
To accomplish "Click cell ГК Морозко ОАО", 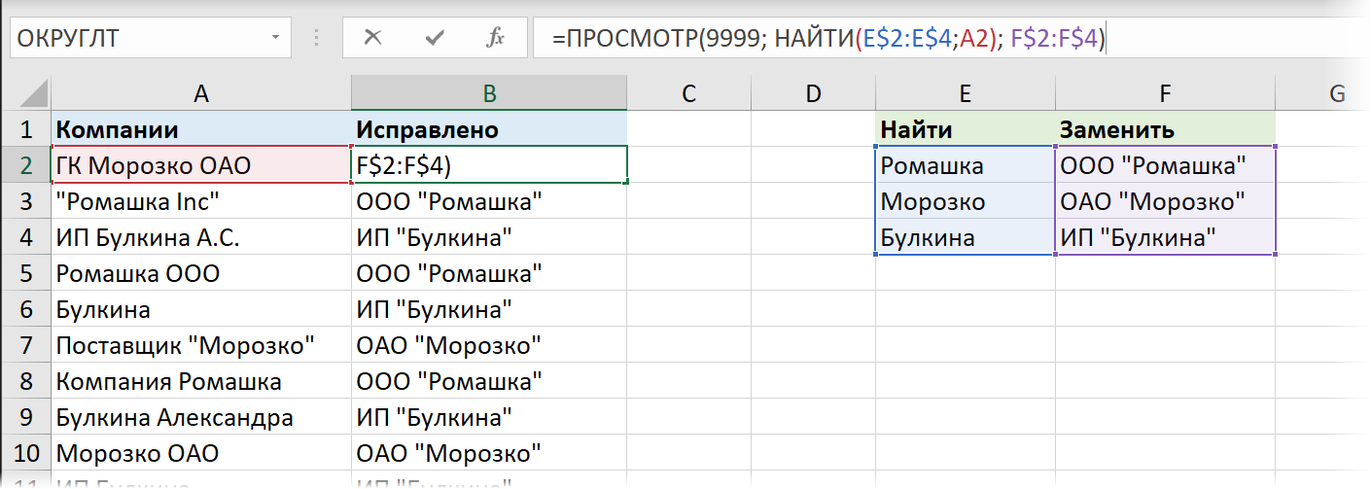I will [201, 165].
